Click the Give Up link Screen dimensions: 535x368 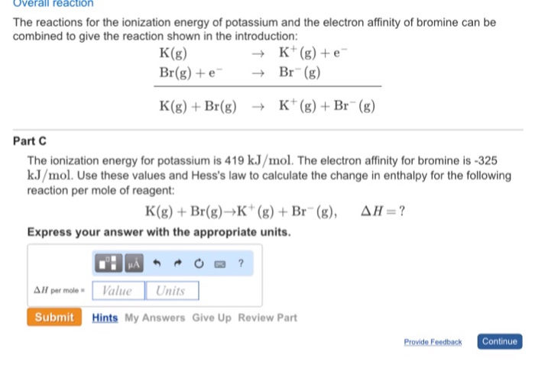pyautogui.click(x=211, y=318)
